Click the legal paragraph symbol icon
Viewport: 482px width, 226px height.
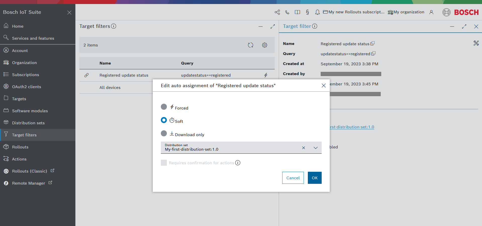click(x=307, y=12)
